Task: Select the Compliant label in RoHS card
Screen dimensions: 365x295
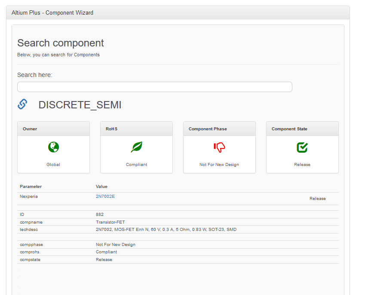Action: tap(136, 164)
